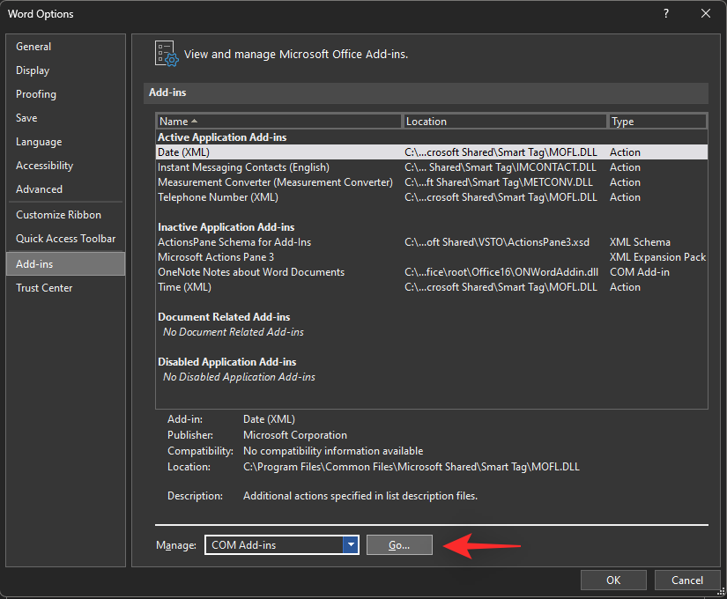Open Quick Access Toolbar options
Image resolution: width=727 pixels, height=599 pixels.
65,238
